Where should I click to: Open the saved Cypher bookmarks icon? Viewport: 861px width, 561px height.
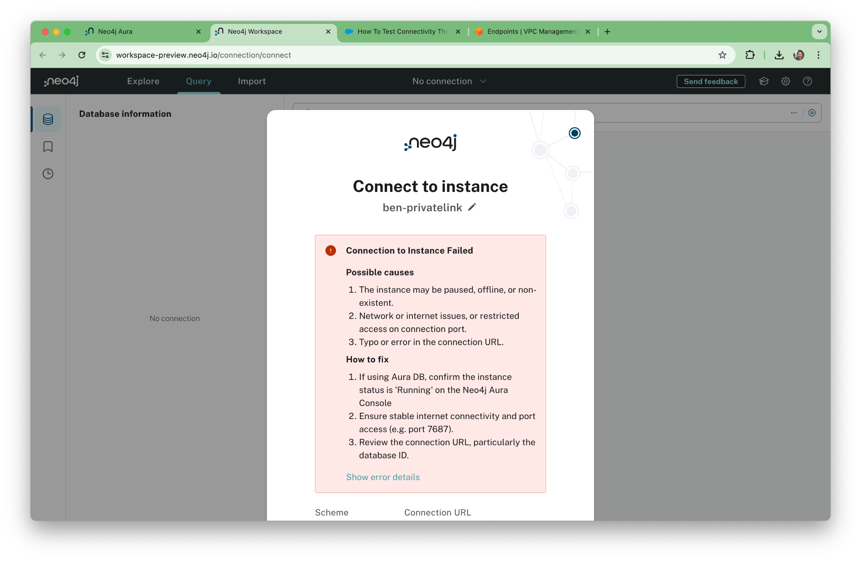[48, 147]
